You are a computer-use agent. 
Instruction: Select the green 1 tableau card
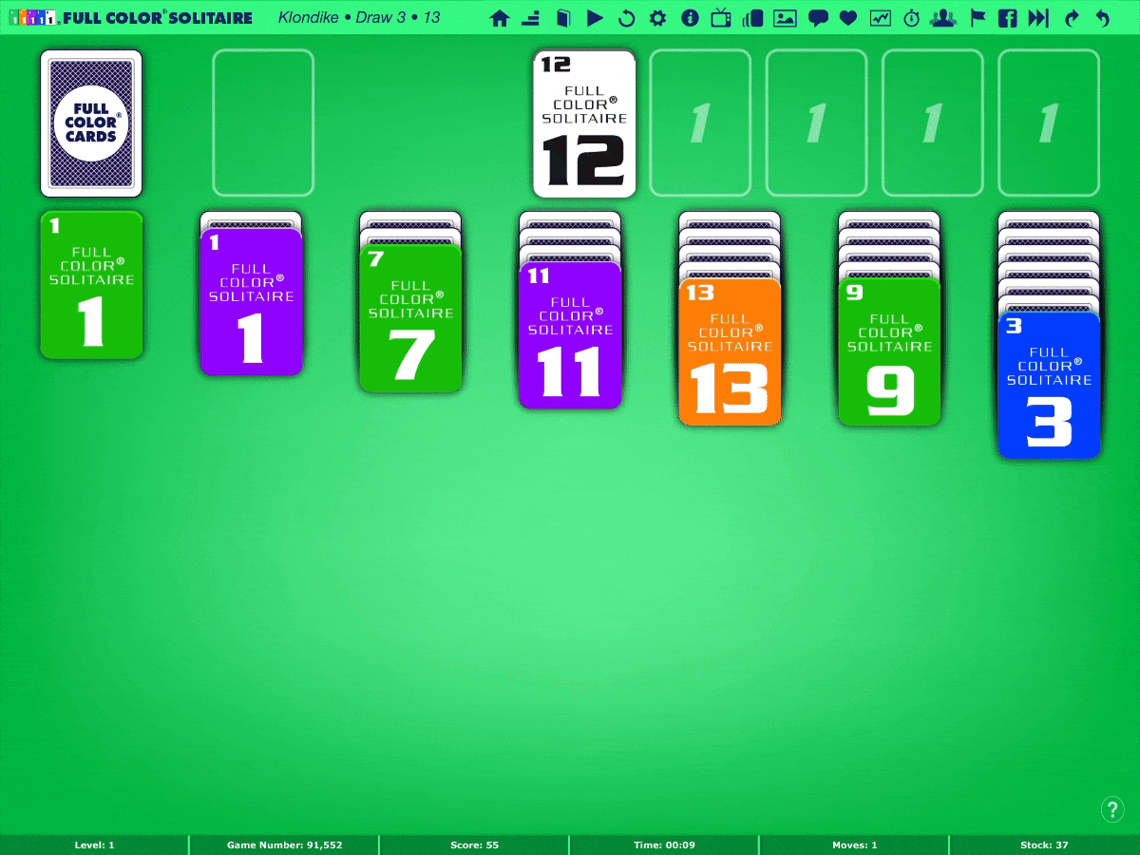[91, 285]
